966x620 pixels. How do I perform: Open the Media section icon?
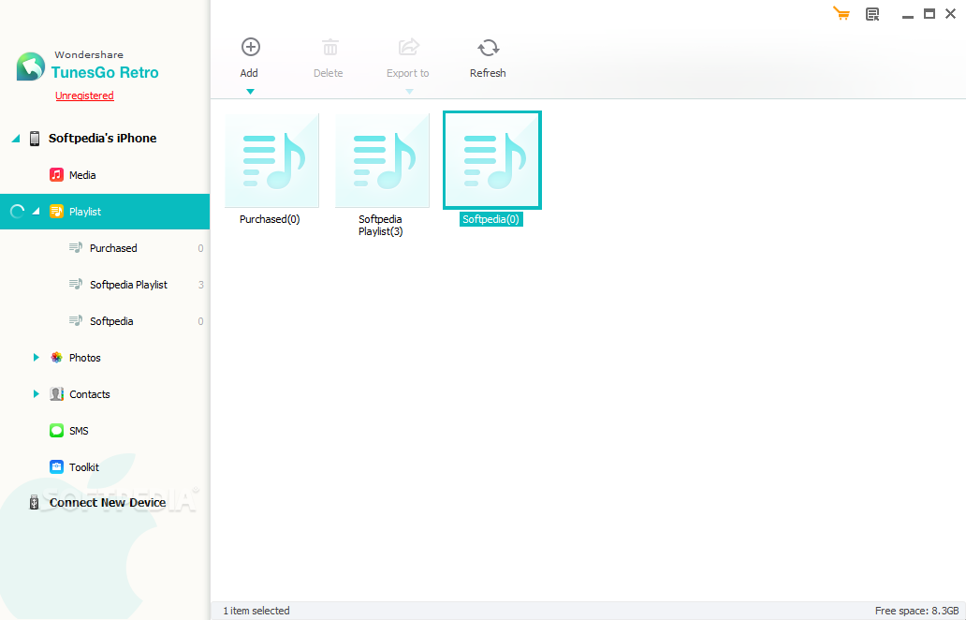tap(57, 175)
